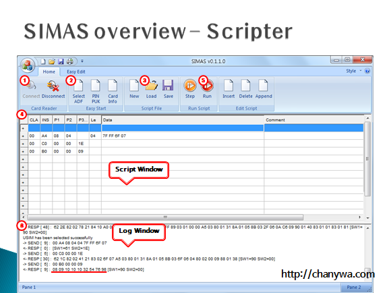This screenshot has height=293, width=391.
Task: Click the INS column header
Action: tap(46, 120)
